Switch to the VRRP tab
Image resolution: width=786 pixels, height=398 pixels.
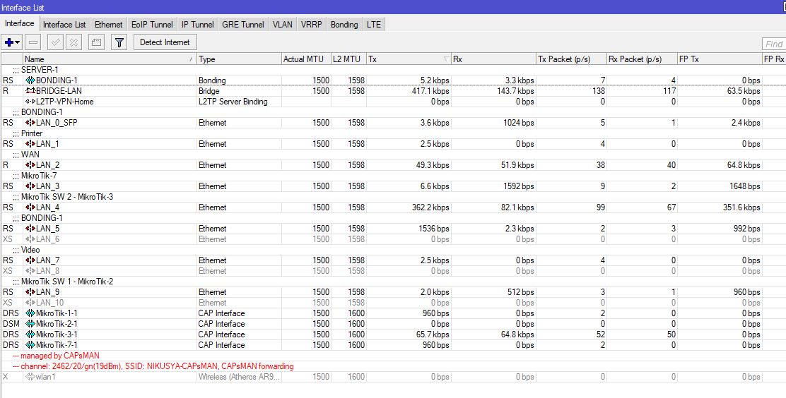click(311, 25)
